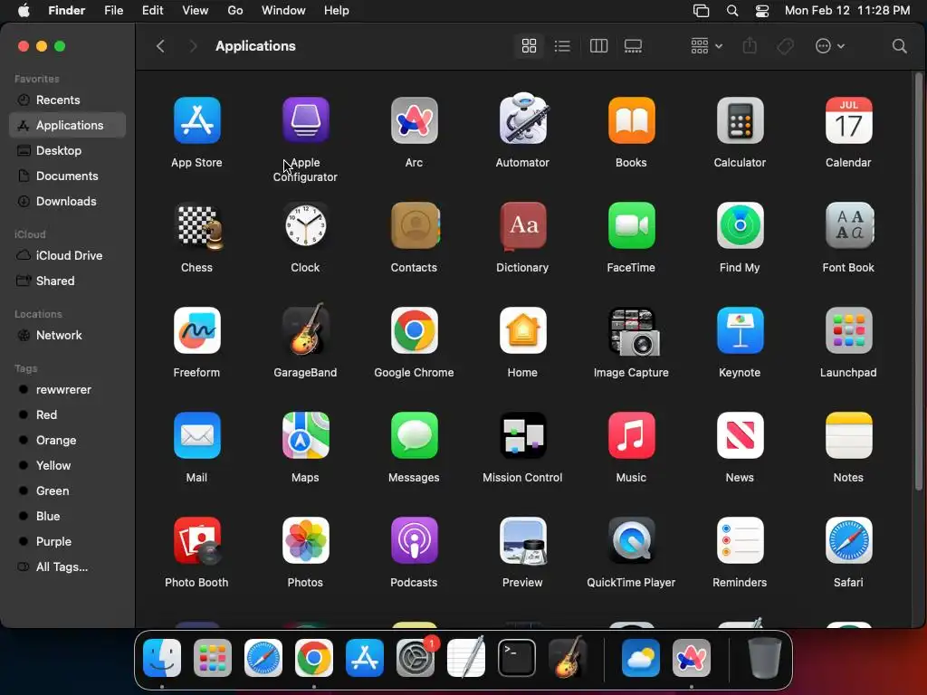Screen dimensions: 927x695
Task: Open the Notes app icon
Action: tap(849, 435)
